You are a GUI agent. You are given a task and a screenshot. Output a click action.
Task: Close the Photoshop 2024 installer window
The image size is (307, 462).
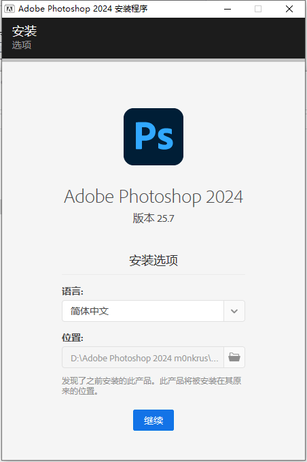point(289,9)
